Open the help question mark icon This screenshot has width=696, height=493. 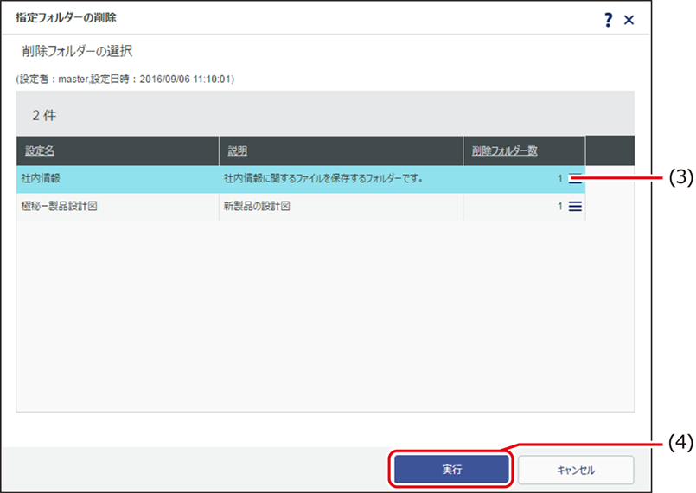[608, 20]
